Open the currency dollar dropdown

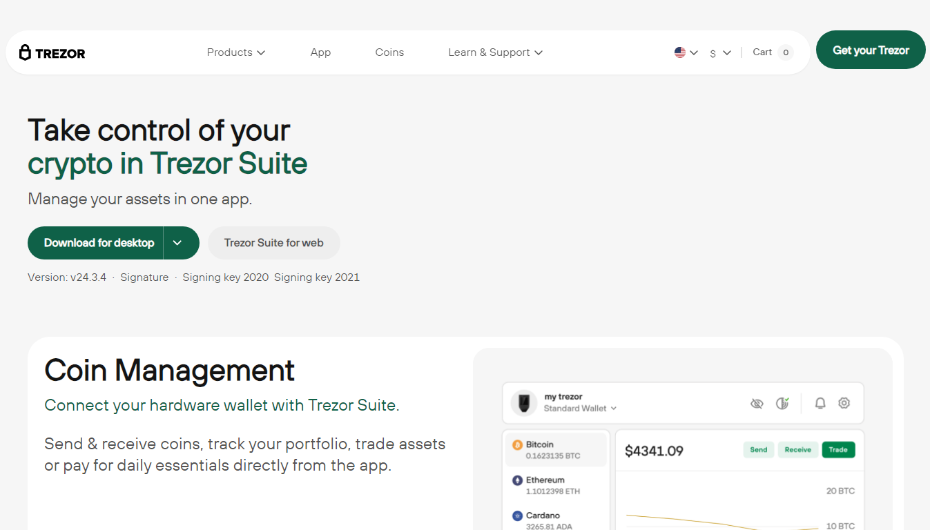tap(720, 52)
